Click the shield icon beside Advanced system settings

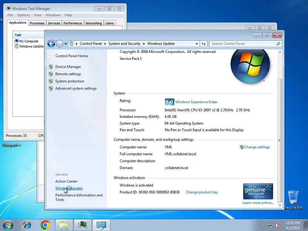click(51, 88)
